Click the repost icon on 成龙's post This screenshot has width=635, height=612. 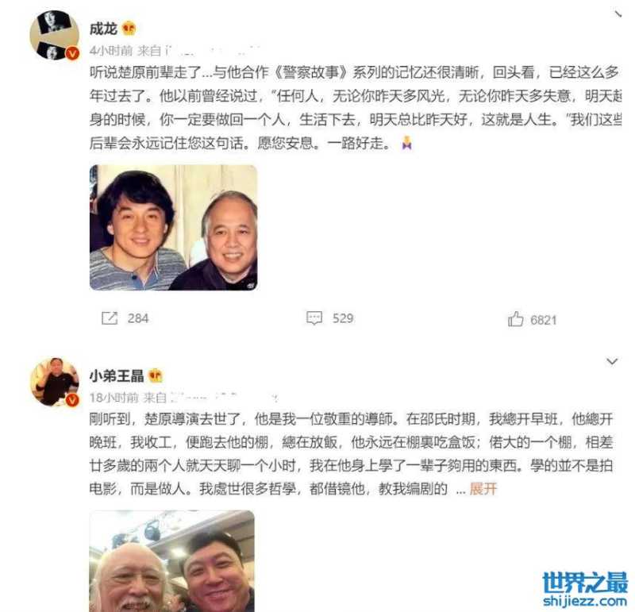(110, 318)
